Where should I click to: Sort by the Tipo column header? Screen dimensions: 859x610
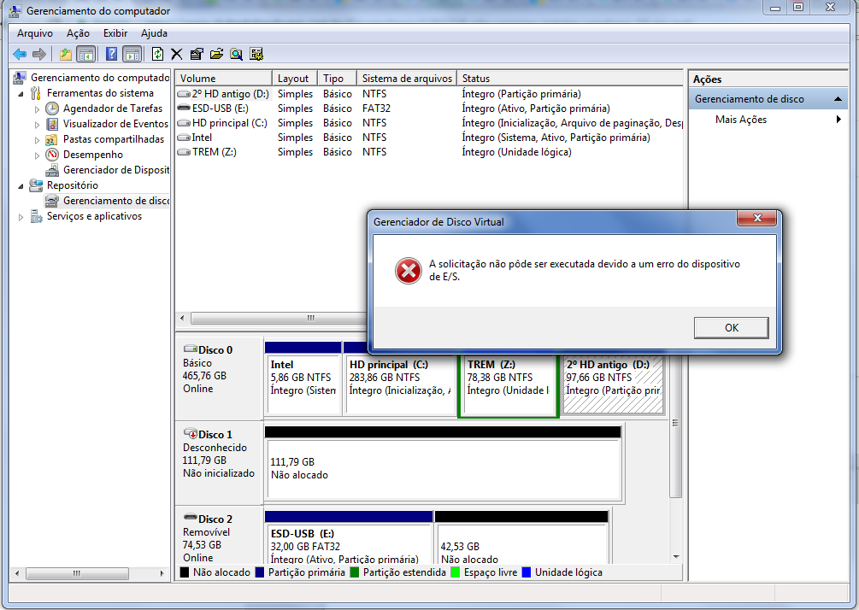(337, 79)
